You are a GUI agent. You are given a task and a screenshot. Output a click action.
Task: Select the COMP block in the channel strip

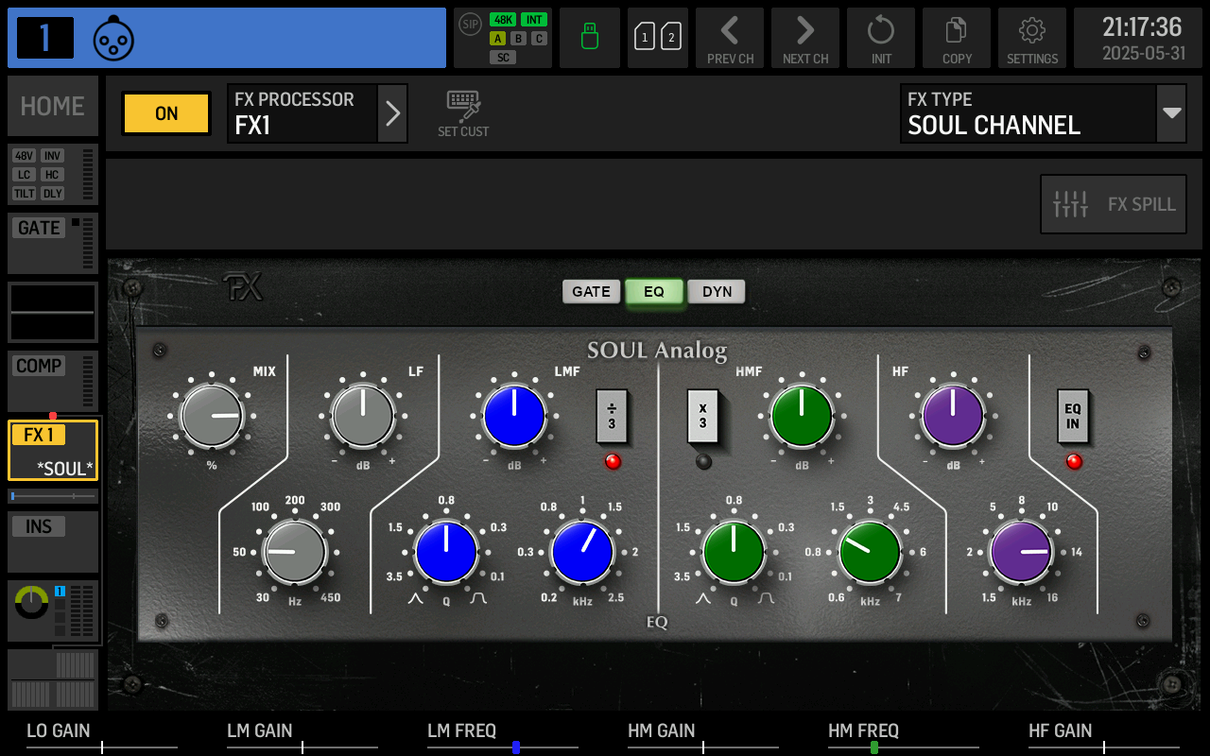coord(52,381)
